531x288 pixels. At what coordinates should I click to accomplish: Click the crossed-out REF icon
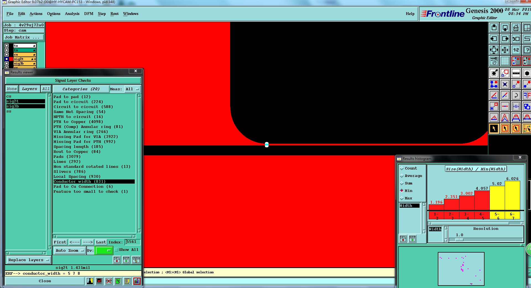click(109, 281)
